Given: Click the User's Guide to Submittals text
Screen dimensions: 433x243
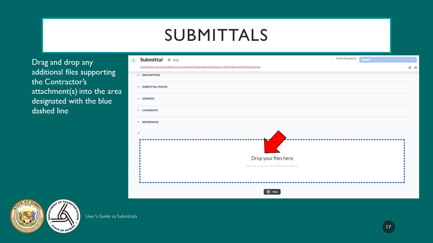Looking at the screenshot, I should pyautogui.click(x=111, y=216).
